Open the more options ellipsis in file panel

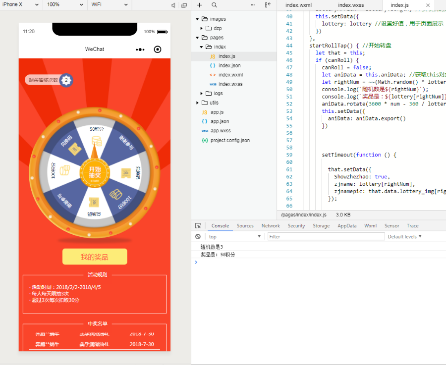click(x=253, y=5)
